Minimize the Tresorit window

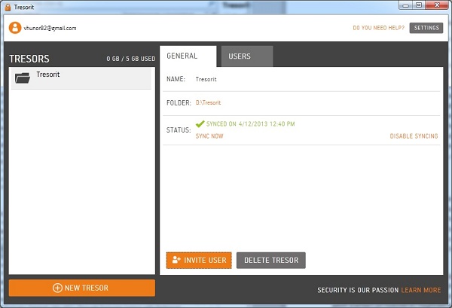401,5
